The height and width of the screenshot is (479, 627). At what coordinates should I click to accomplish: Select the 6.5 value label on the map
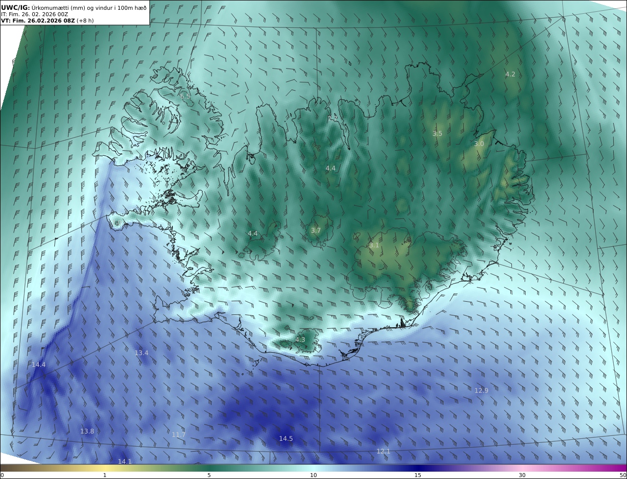pyautogui.click(x=185, y=96)
